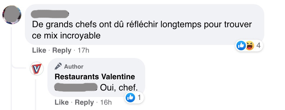
Task: Click the 'Author' label in the reply
Action: point(73,67)
